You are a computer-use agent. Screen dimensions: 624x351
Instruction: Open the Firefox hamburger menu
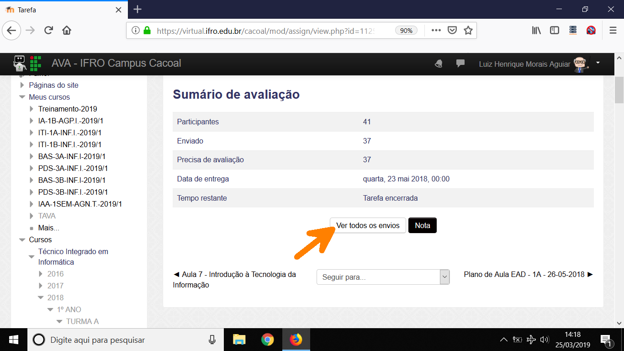(x=613, y=31)
